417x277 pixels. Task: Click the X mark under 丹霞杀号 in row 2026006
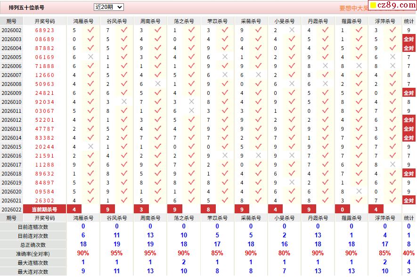click(325, 66)
